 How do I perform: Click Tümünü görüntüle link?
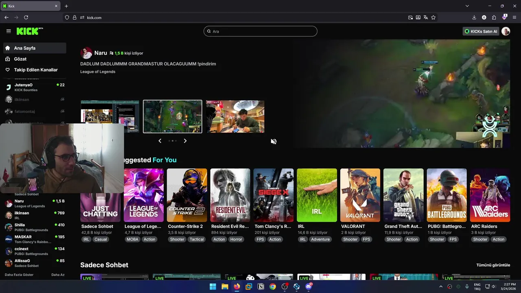click(493, 265)
